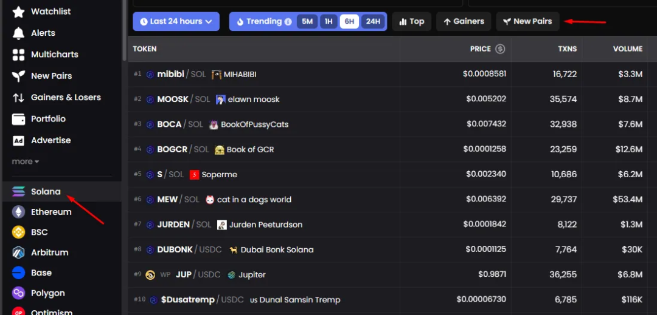Sort the table by VOLUME column
Viewport: 657px width, 315px height.
(x=627, y=49)
